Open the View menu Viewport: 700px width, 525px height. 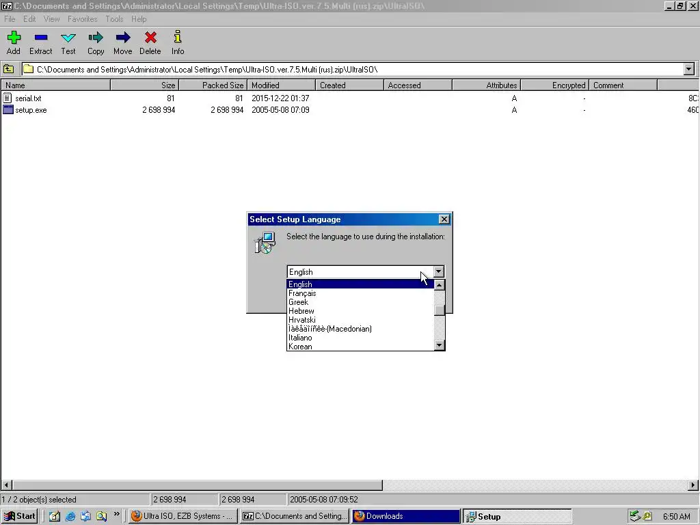click(51, 18)
